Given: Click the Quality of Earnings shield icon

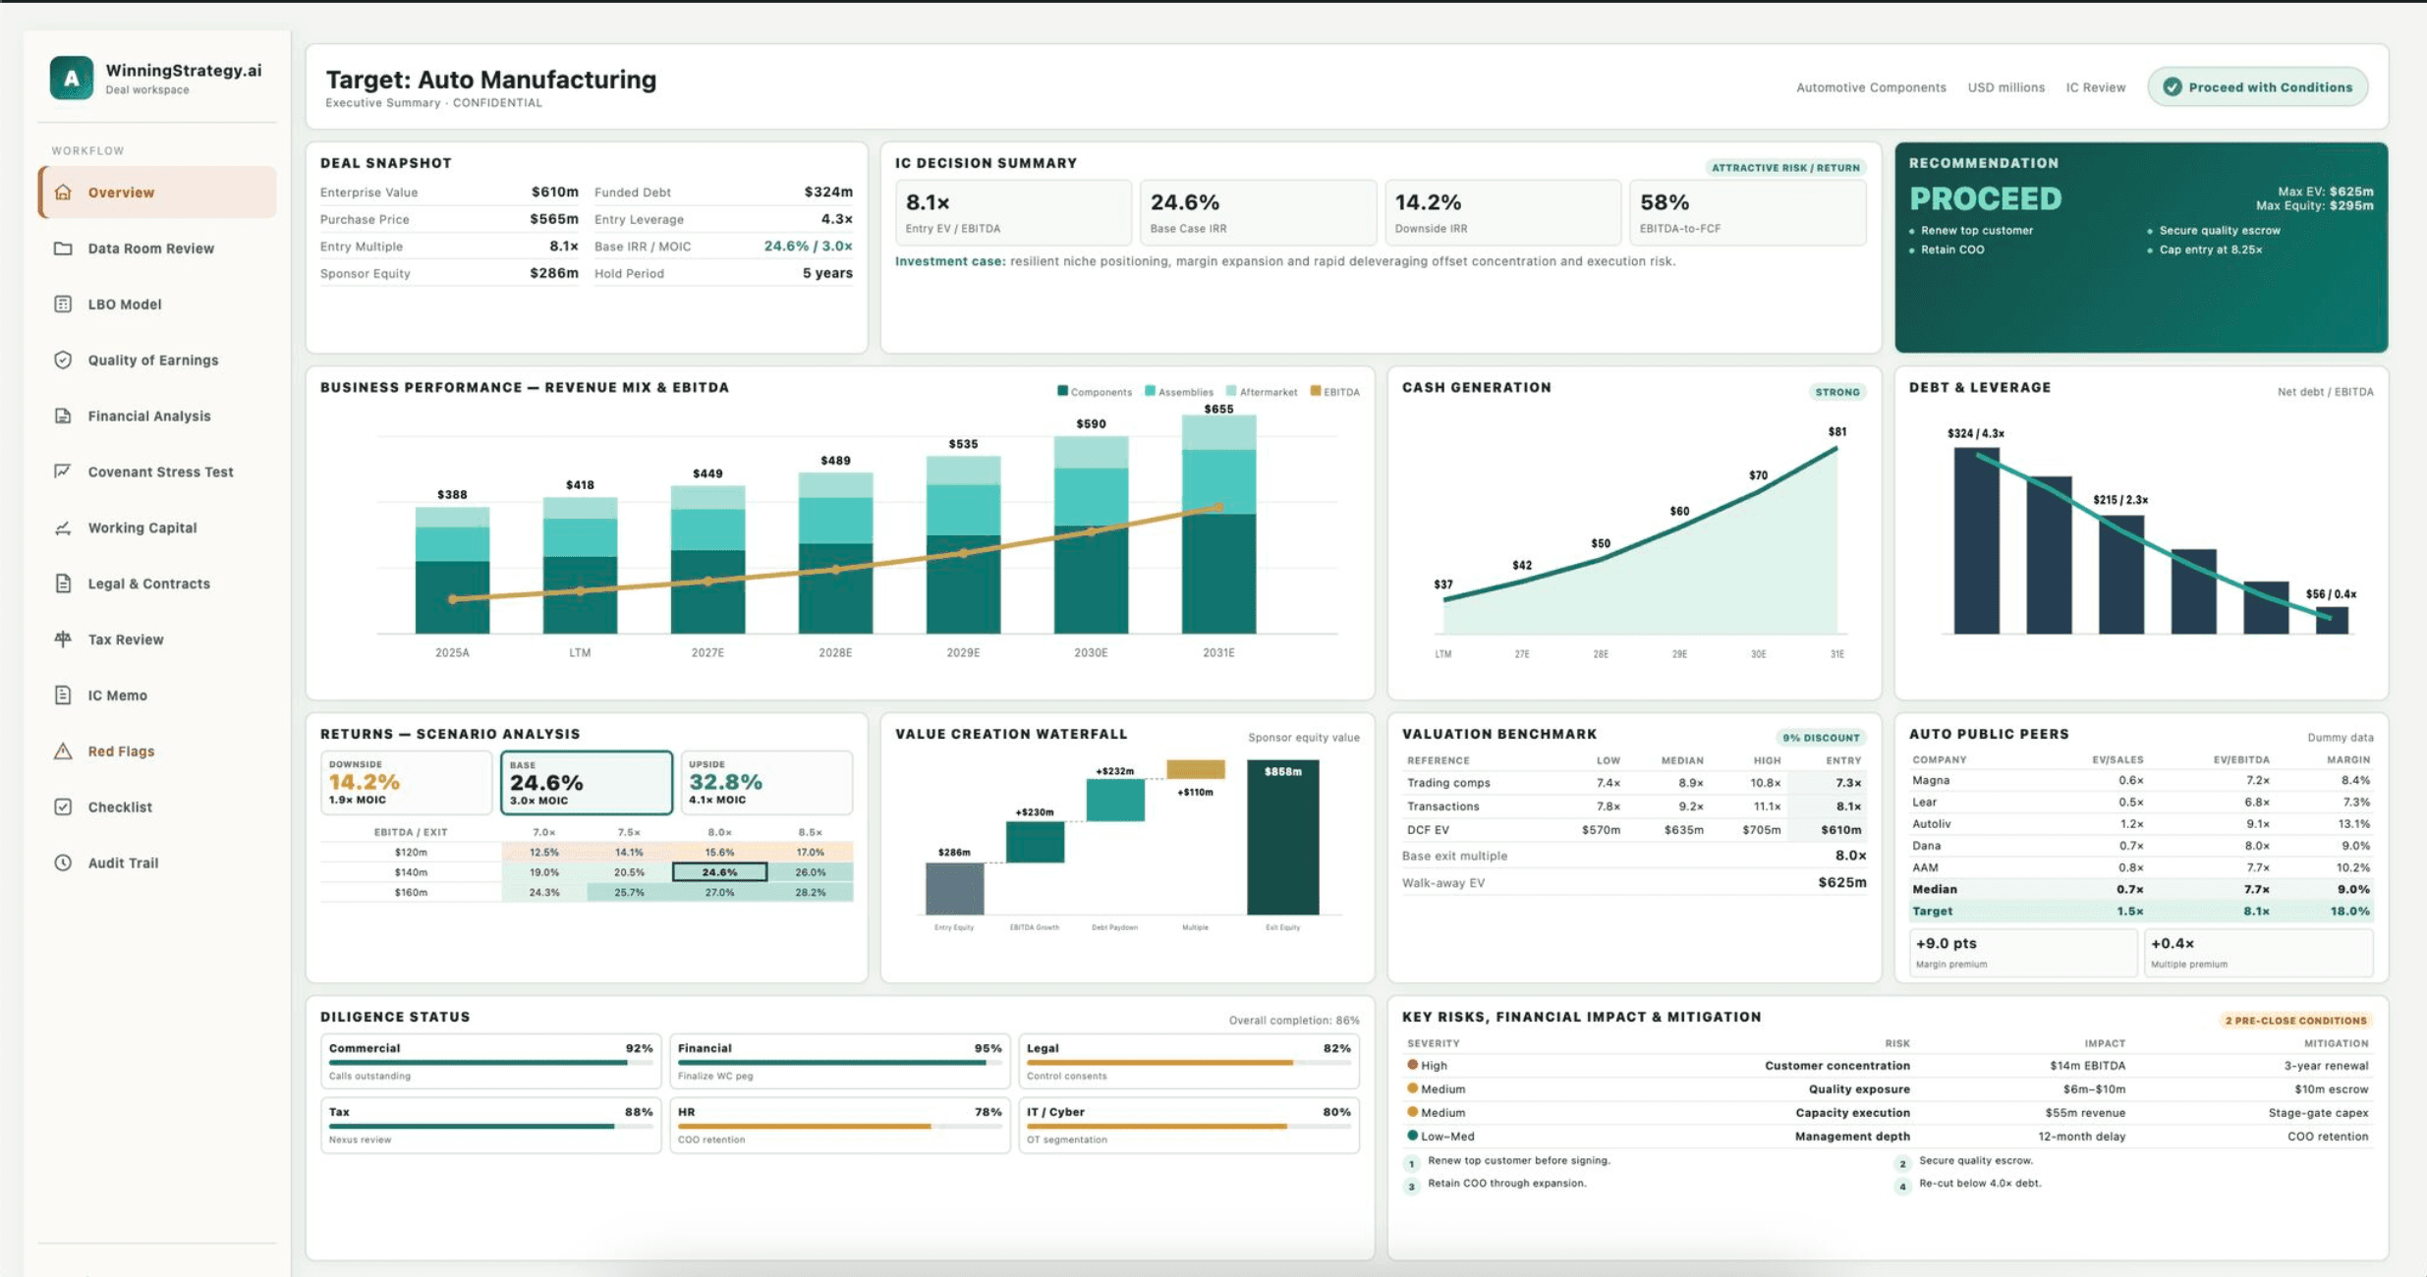Looking at the screenshot, I should pyautogui.click(x=63, y=360).
